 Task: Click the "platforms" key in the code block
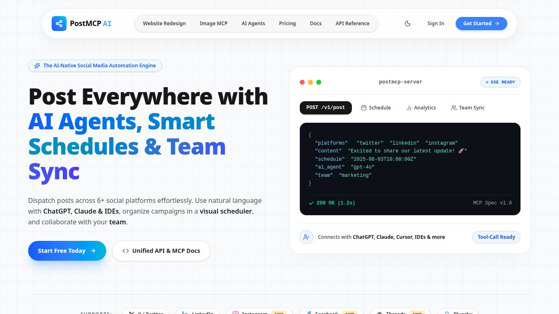tap(331, 143)
